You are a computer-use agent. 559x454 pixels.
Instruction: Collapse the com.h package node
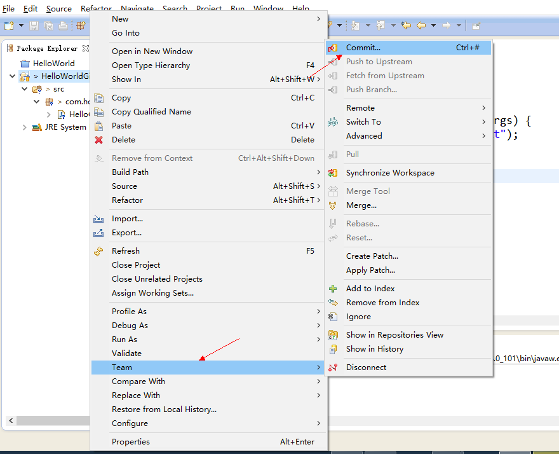[37, 102]
